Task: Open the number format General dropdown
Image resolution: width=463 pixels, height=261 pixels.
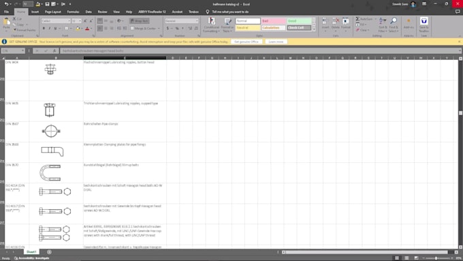Action: point(197,21)
